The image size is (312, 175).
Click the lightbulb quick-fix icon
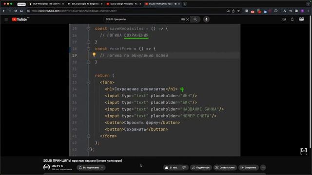[x=94, y=54]
